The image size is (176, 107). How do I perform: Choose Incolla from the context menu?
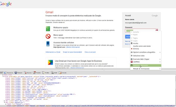click(146, 44)
